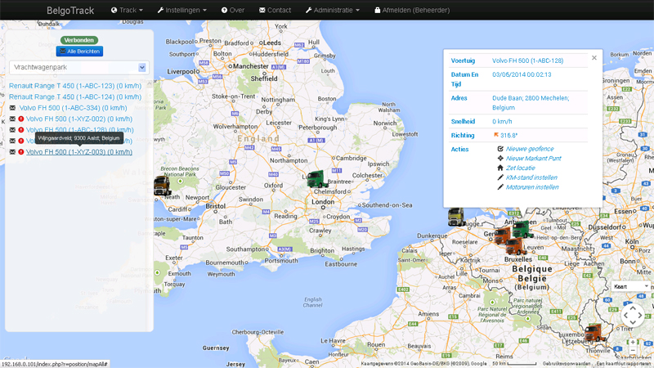Click red alert icon for Volvo 1-ABC-128

click(x=21, y=130)
